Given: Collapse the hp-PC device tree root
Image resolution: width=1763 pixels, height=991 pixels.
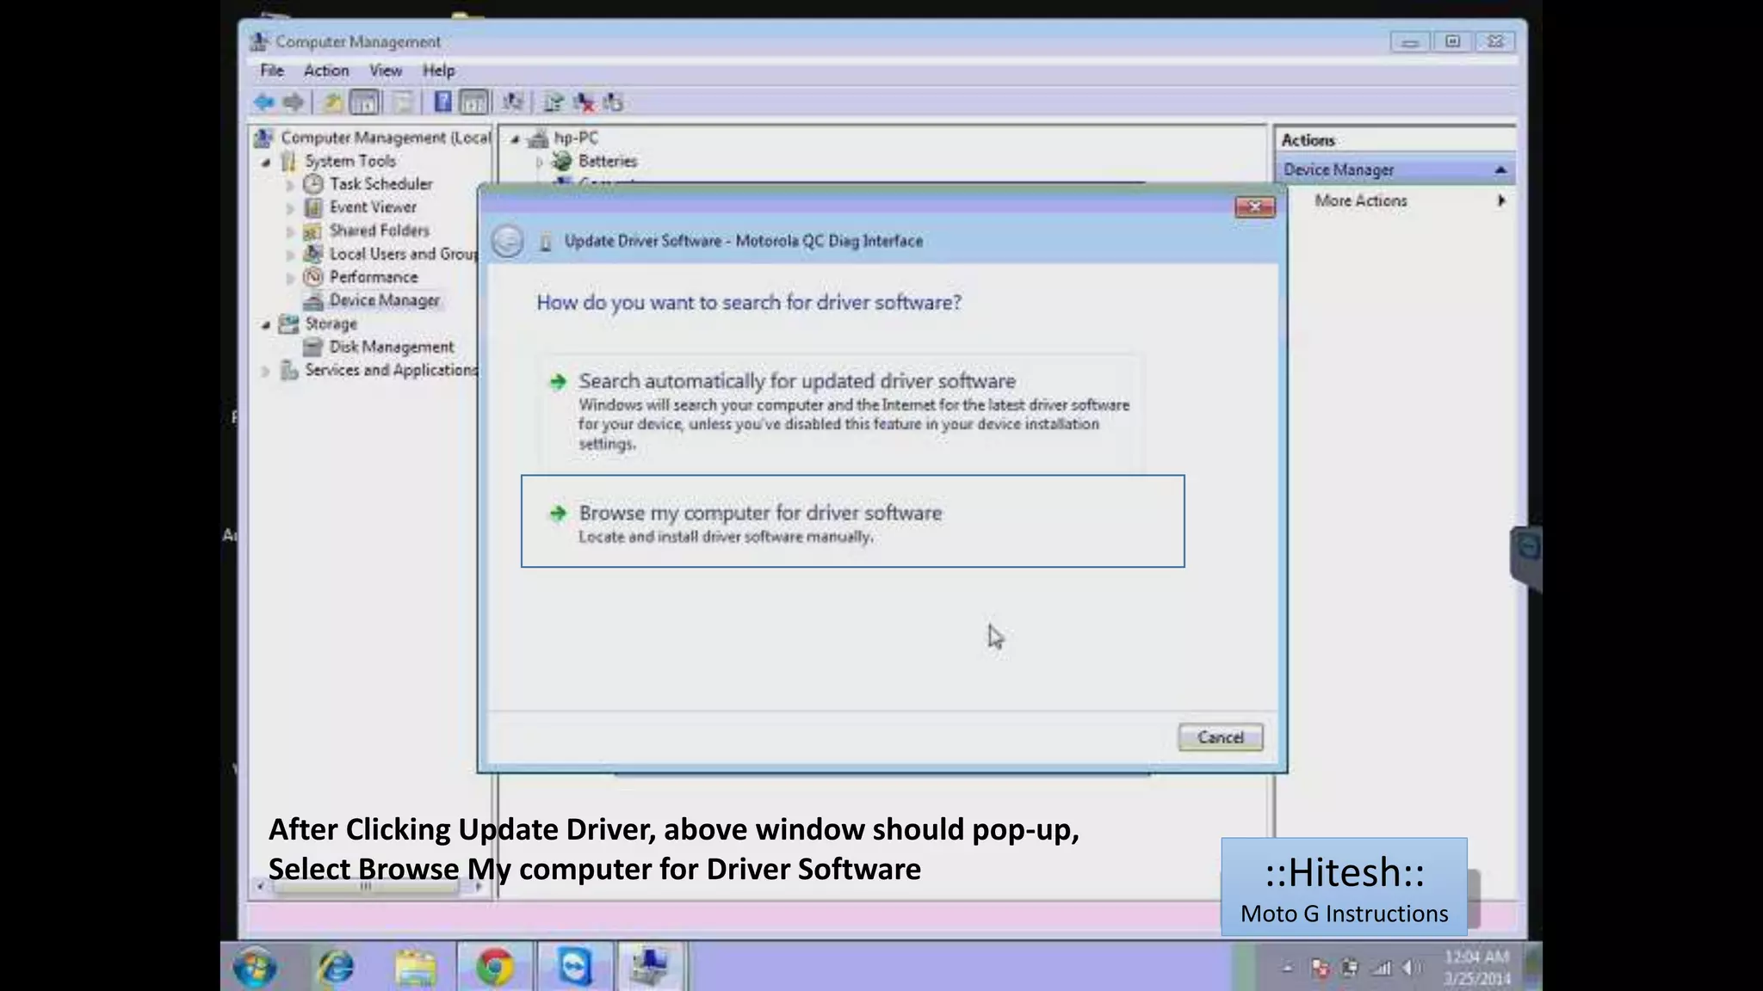Looking at the screenshot, I should 515,138.
